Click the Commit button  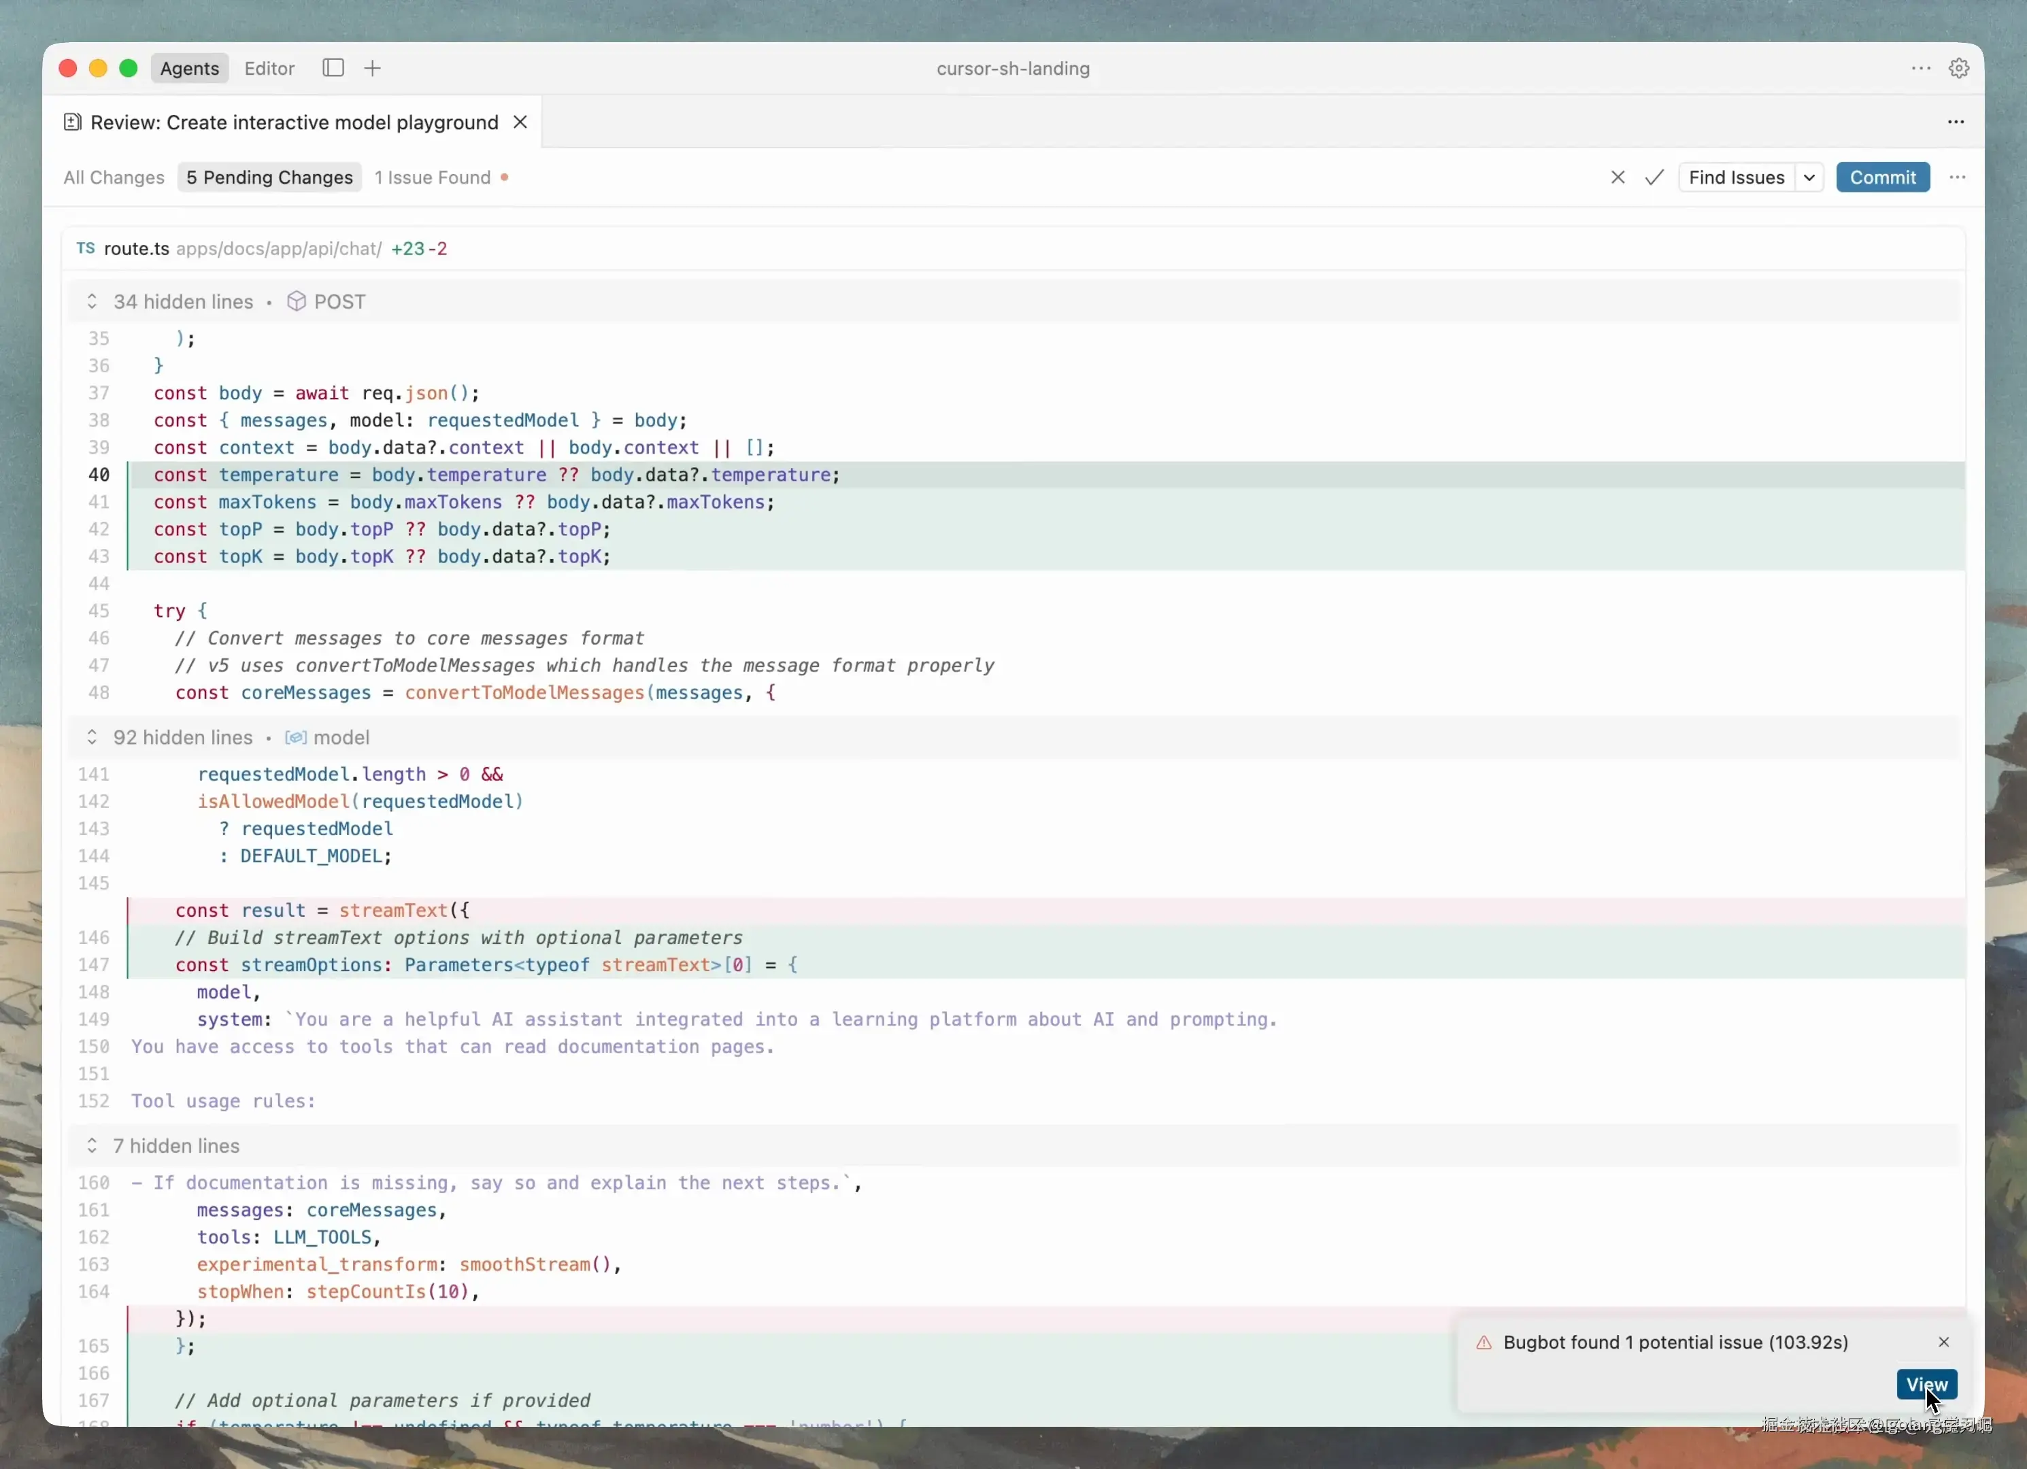coord(1882,177)
